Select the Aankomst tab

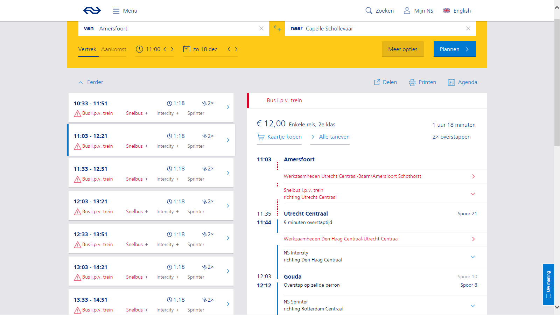pos(114,49)
